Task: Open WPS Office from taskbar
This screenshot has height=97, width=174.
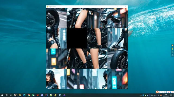Action: (x=38, y=95)
